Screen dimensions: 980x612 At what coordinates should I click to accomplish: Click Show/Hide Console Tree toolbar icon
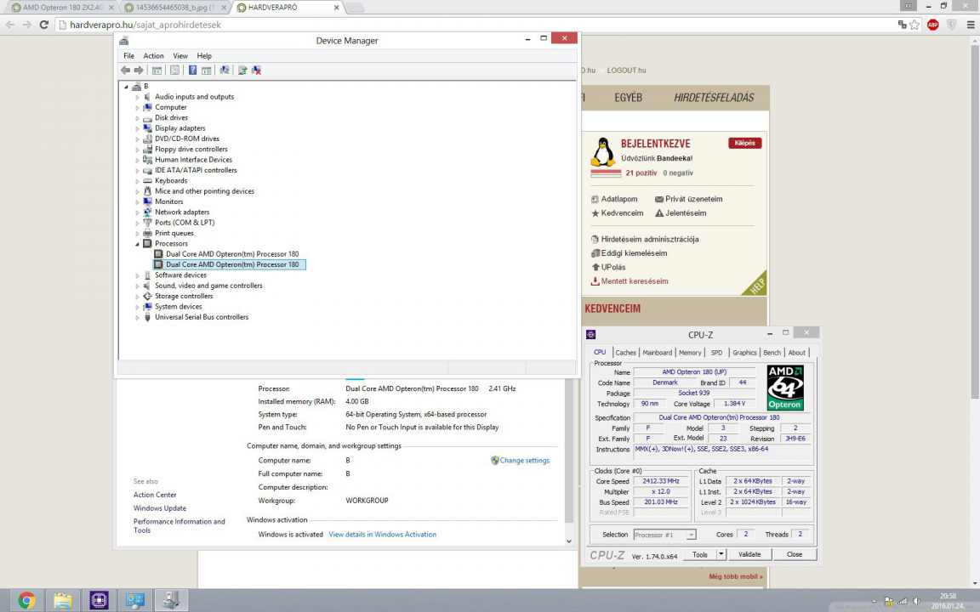pyautogui.click(x=157, y=71)
